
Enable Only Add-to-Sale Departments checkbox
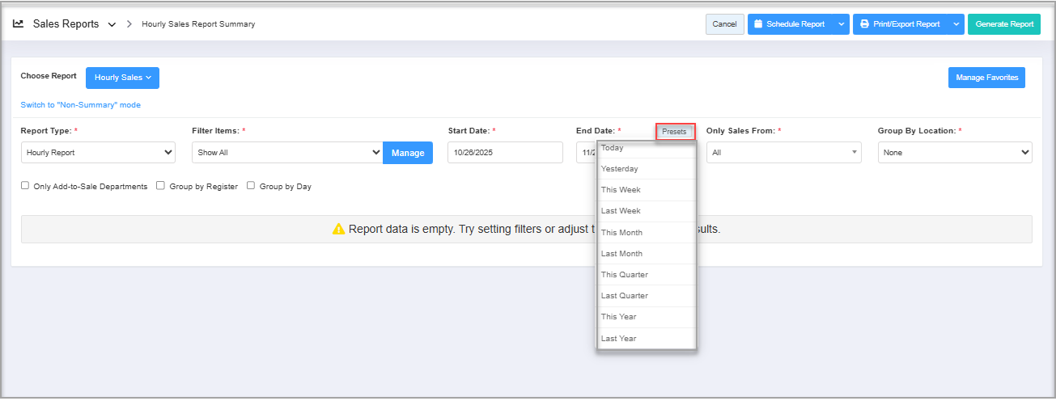coord(26,186)
